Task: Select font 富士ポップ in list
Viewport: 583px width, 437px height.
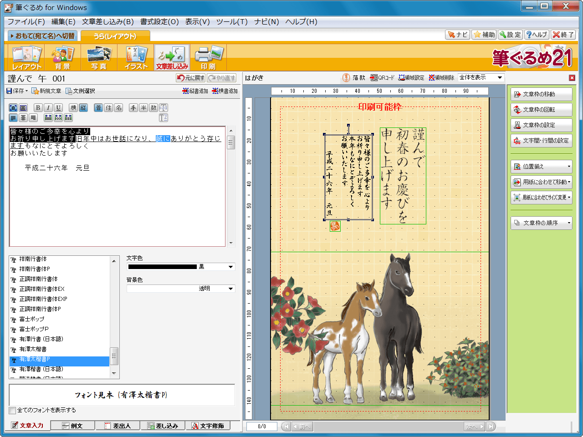Action: (x=59, y=319)
